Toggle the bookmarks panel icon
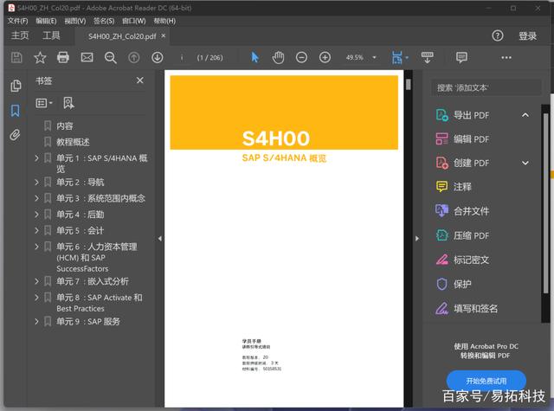 16,111
